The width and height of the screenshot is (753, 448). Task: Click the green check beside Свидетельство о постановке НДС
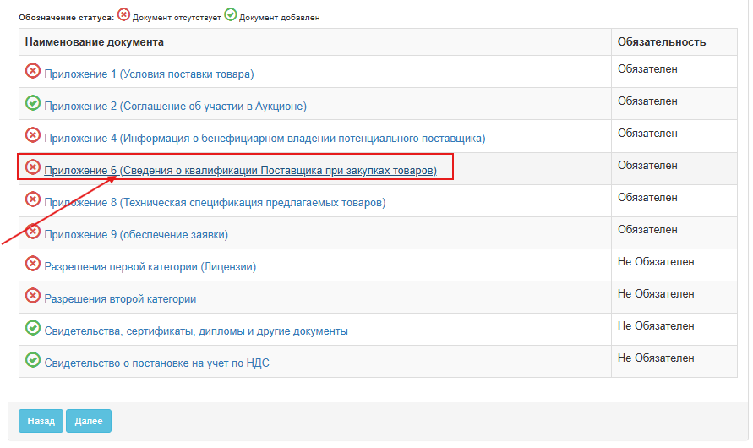pyautogui.click(x=33, y=359)
